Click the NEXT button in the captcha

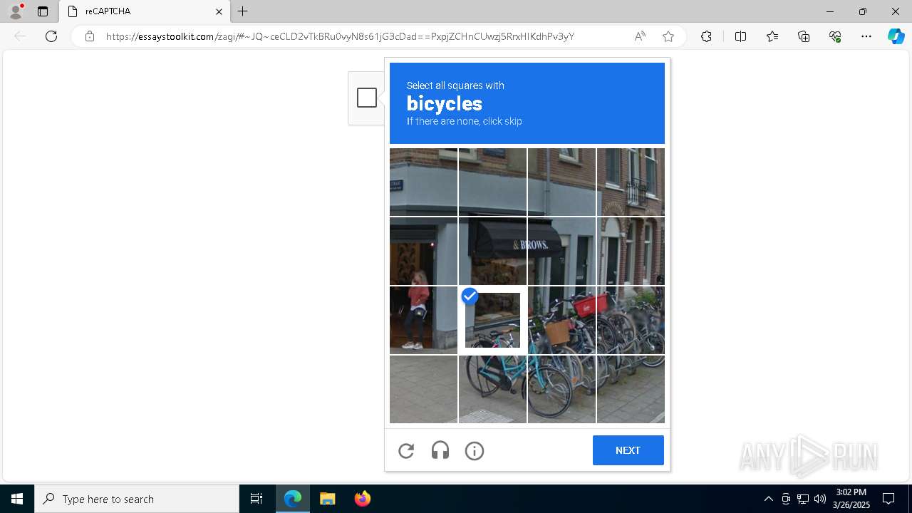point(628,450)
